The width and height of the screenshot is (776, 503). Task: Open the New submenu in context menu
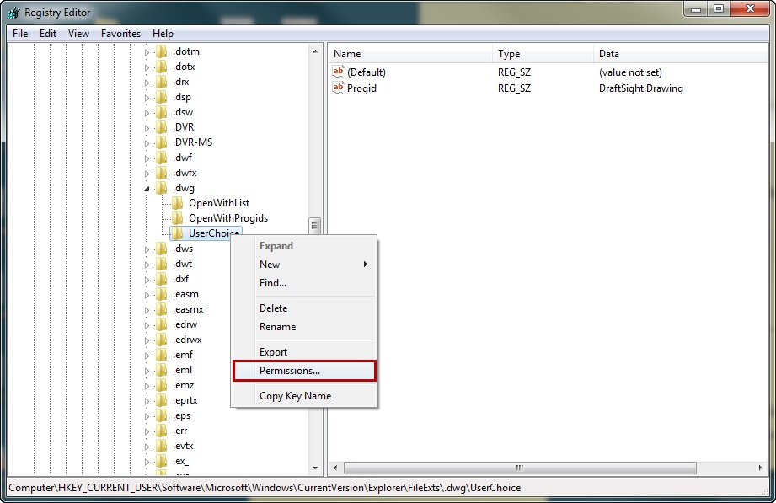coord(304,265)
